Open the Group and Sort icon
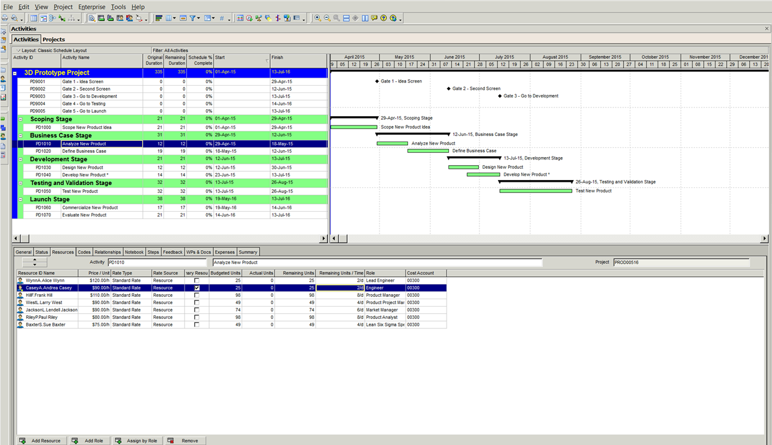Screen dimensions: 772x445 point(207,18)
